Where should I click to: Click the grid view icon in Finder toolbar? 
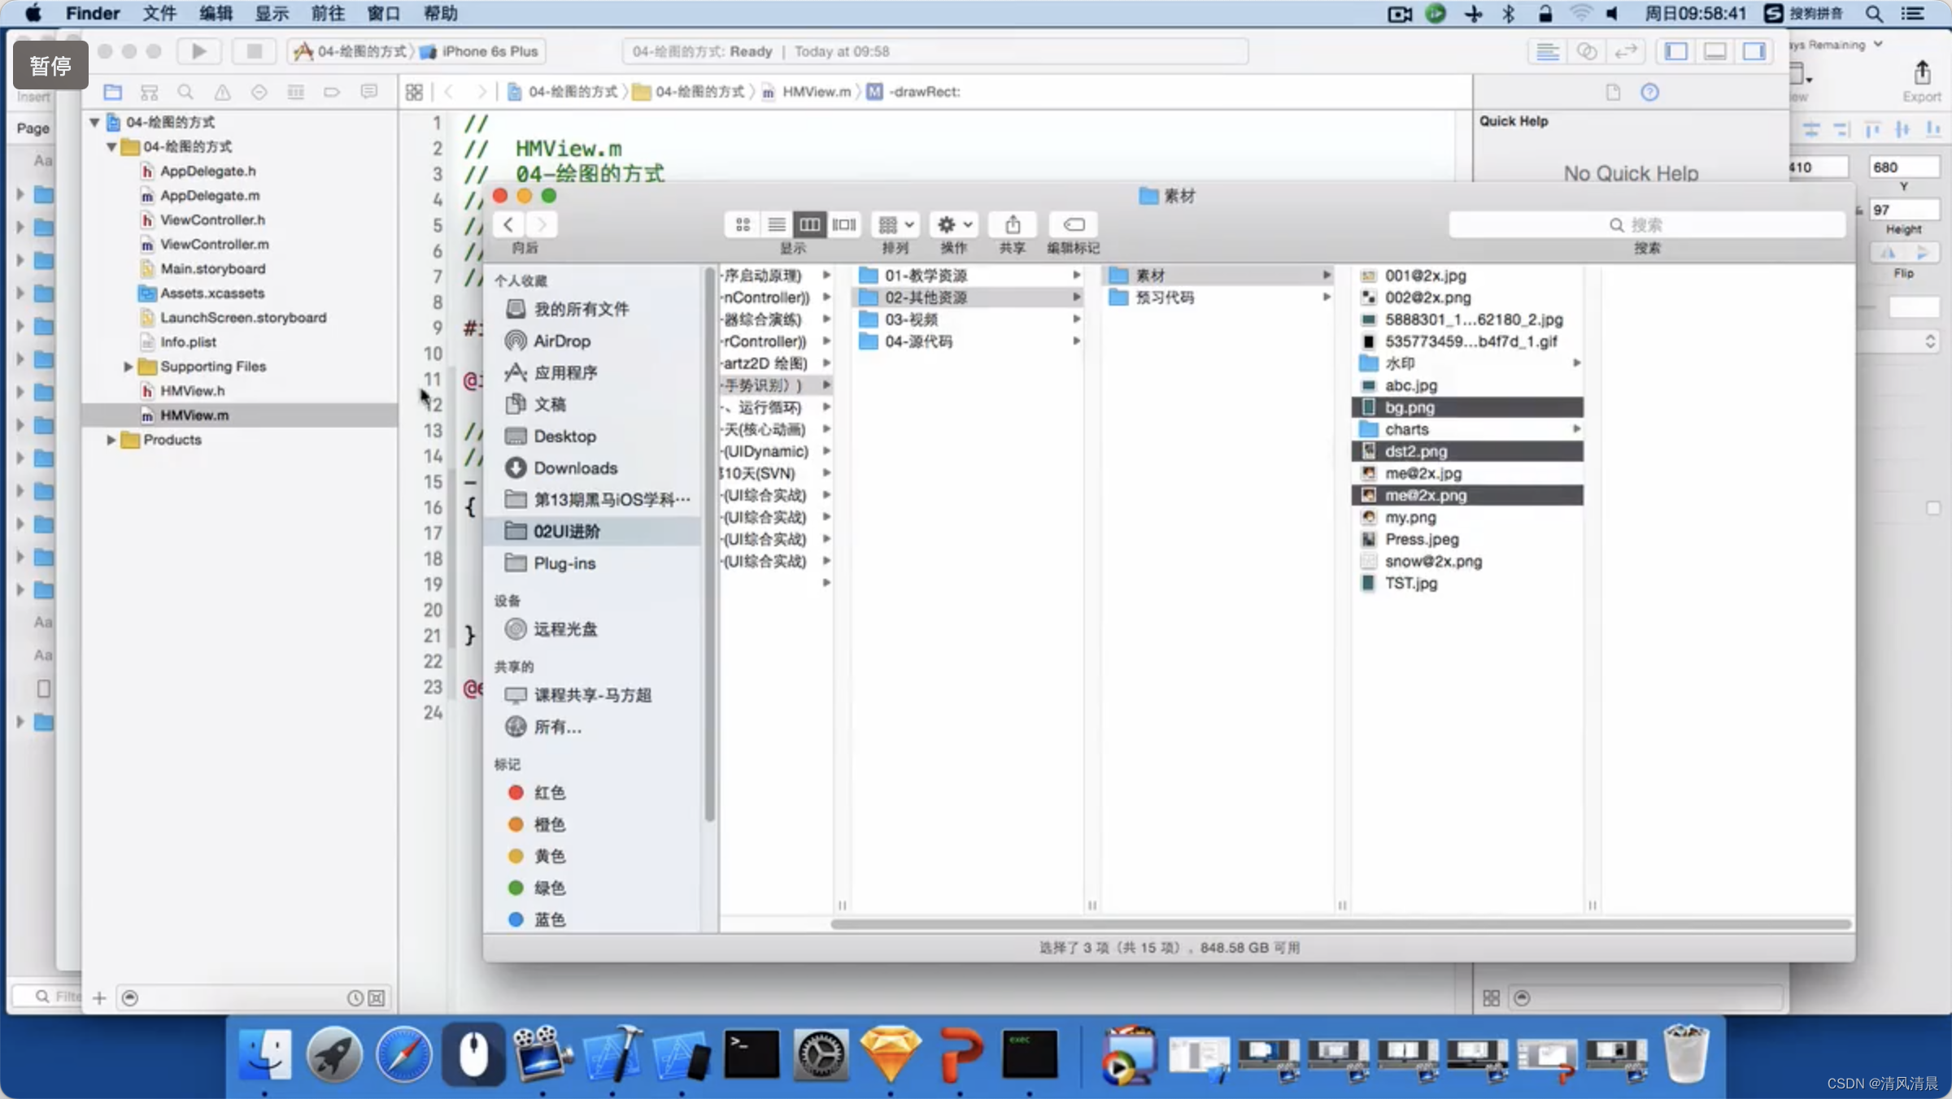point(743,224)
